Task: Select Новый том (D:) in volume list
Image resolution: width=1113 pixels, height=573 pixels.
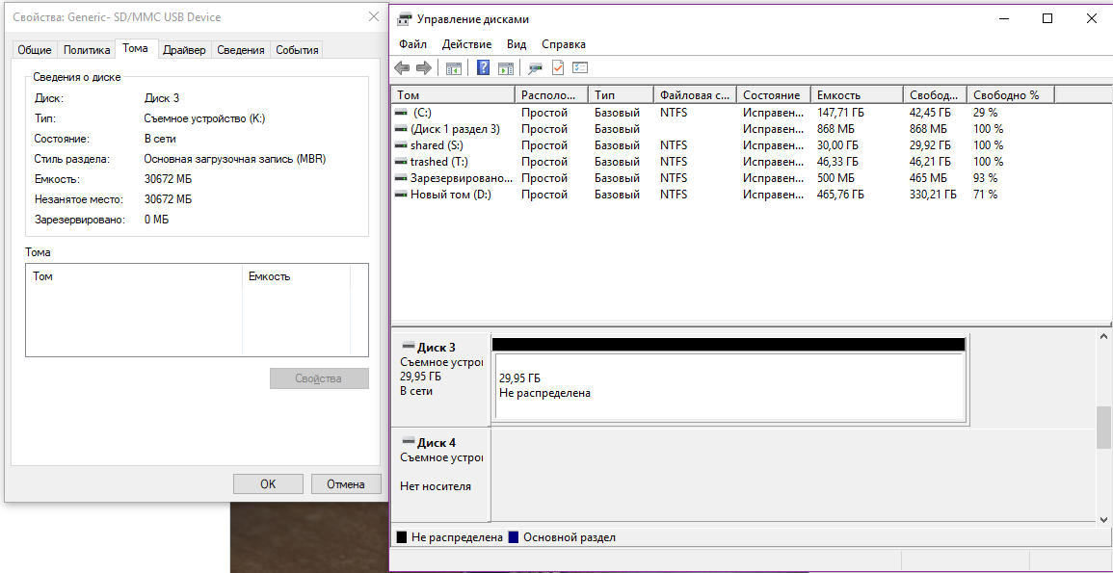Action: [x=450, y=195]
